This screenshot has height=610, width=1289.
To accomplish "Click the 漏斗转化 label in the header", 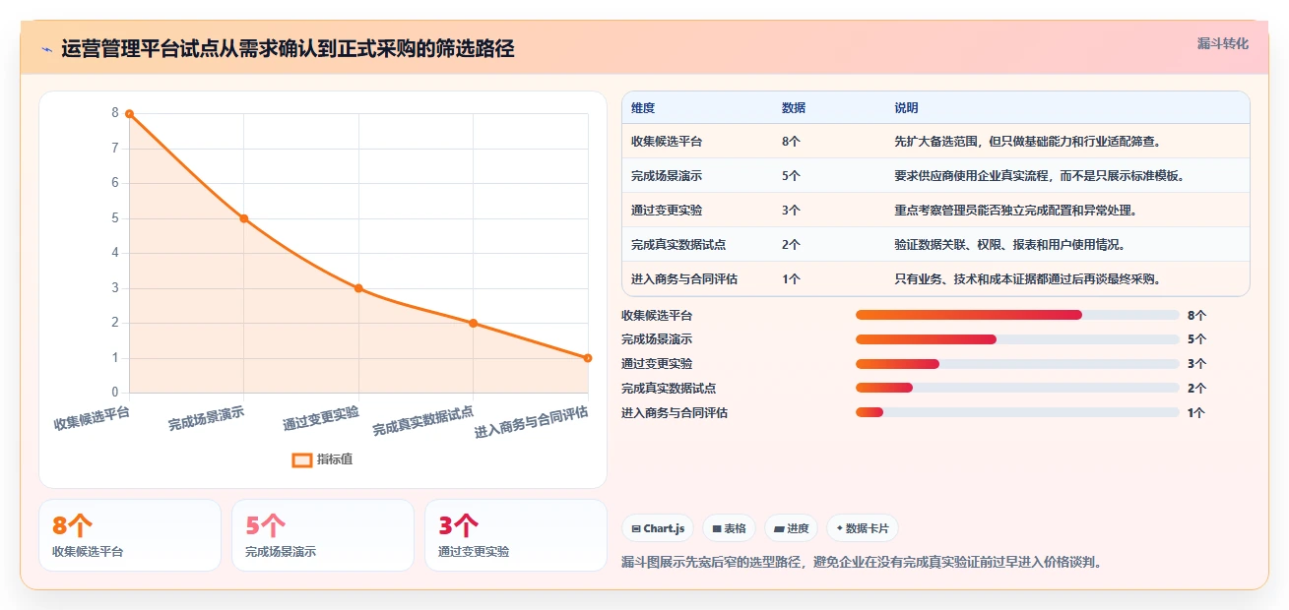I will pyautogui.click(x=1223, y=44).
